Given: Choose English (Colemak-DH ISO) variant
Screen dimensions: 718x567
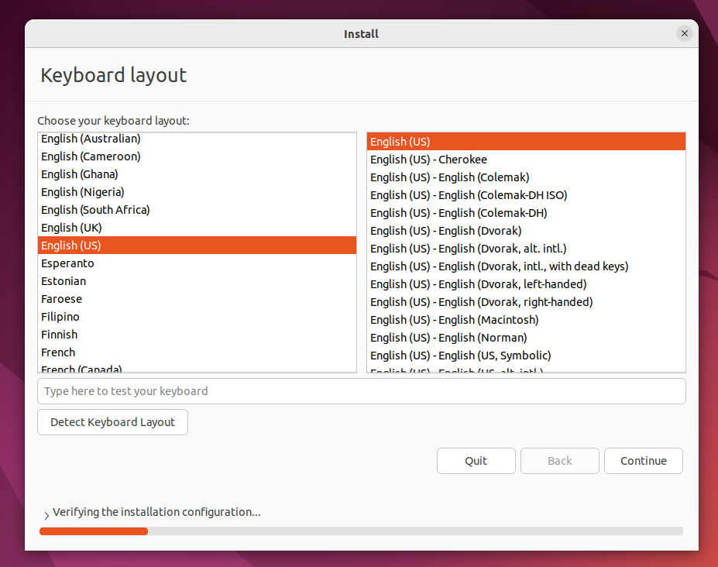Looking at the screenshot, I should click(526, 195).
